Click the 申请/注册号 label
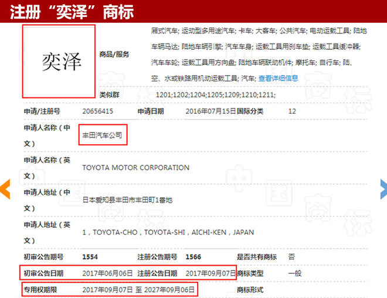This screenshot has height=298, width=387. pos(42,111)
